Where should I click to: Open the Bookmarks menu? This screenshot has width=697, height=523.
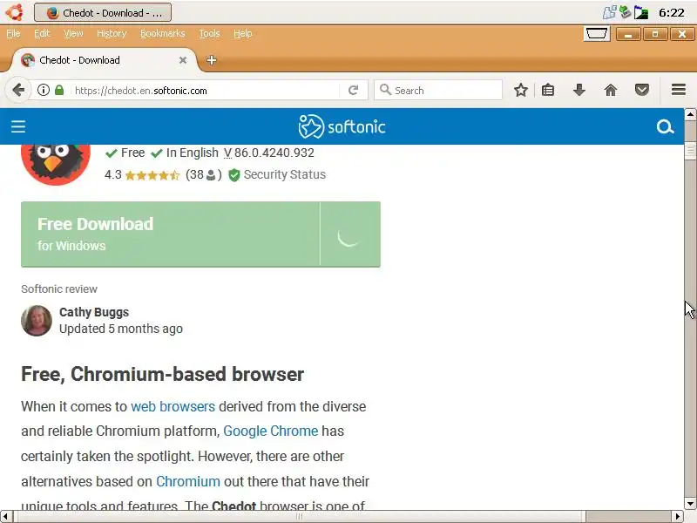point(162,33)
